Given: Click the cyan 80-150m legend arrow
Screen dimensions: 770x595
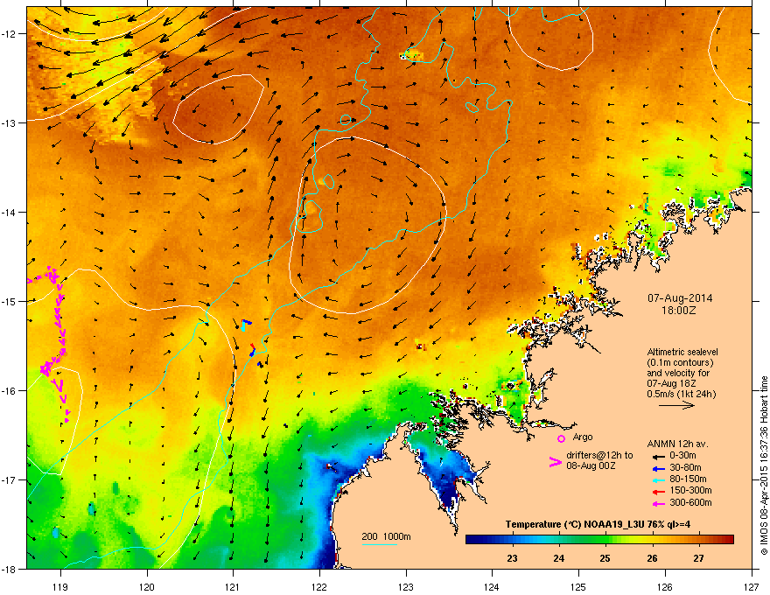Looking at the screenshot, I should [657, 479].
